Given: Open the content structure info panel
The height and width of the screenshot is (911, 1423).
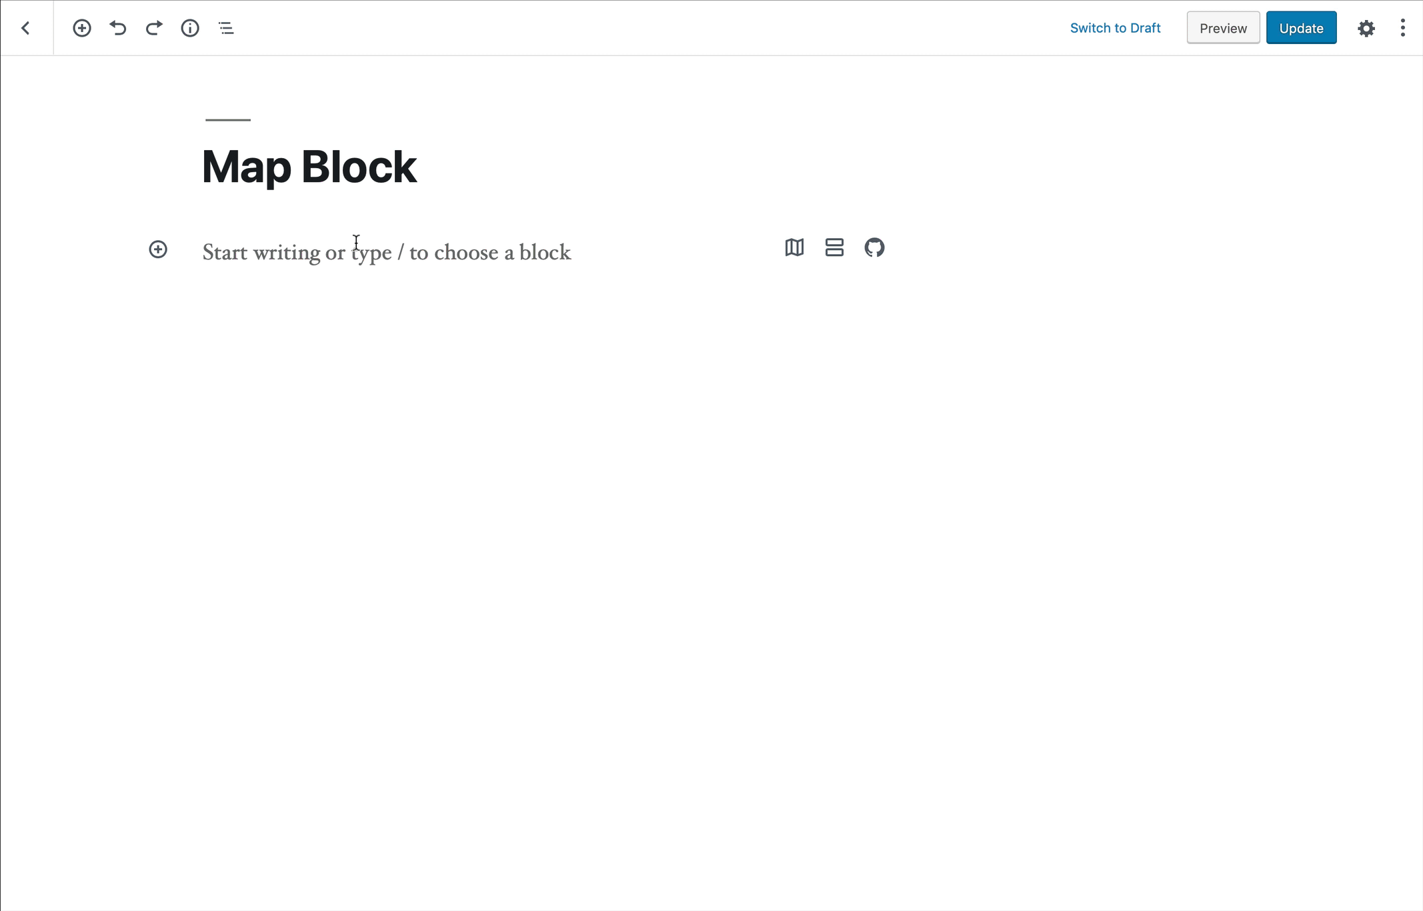Looking at the screenshot, I should pos(190,28).
